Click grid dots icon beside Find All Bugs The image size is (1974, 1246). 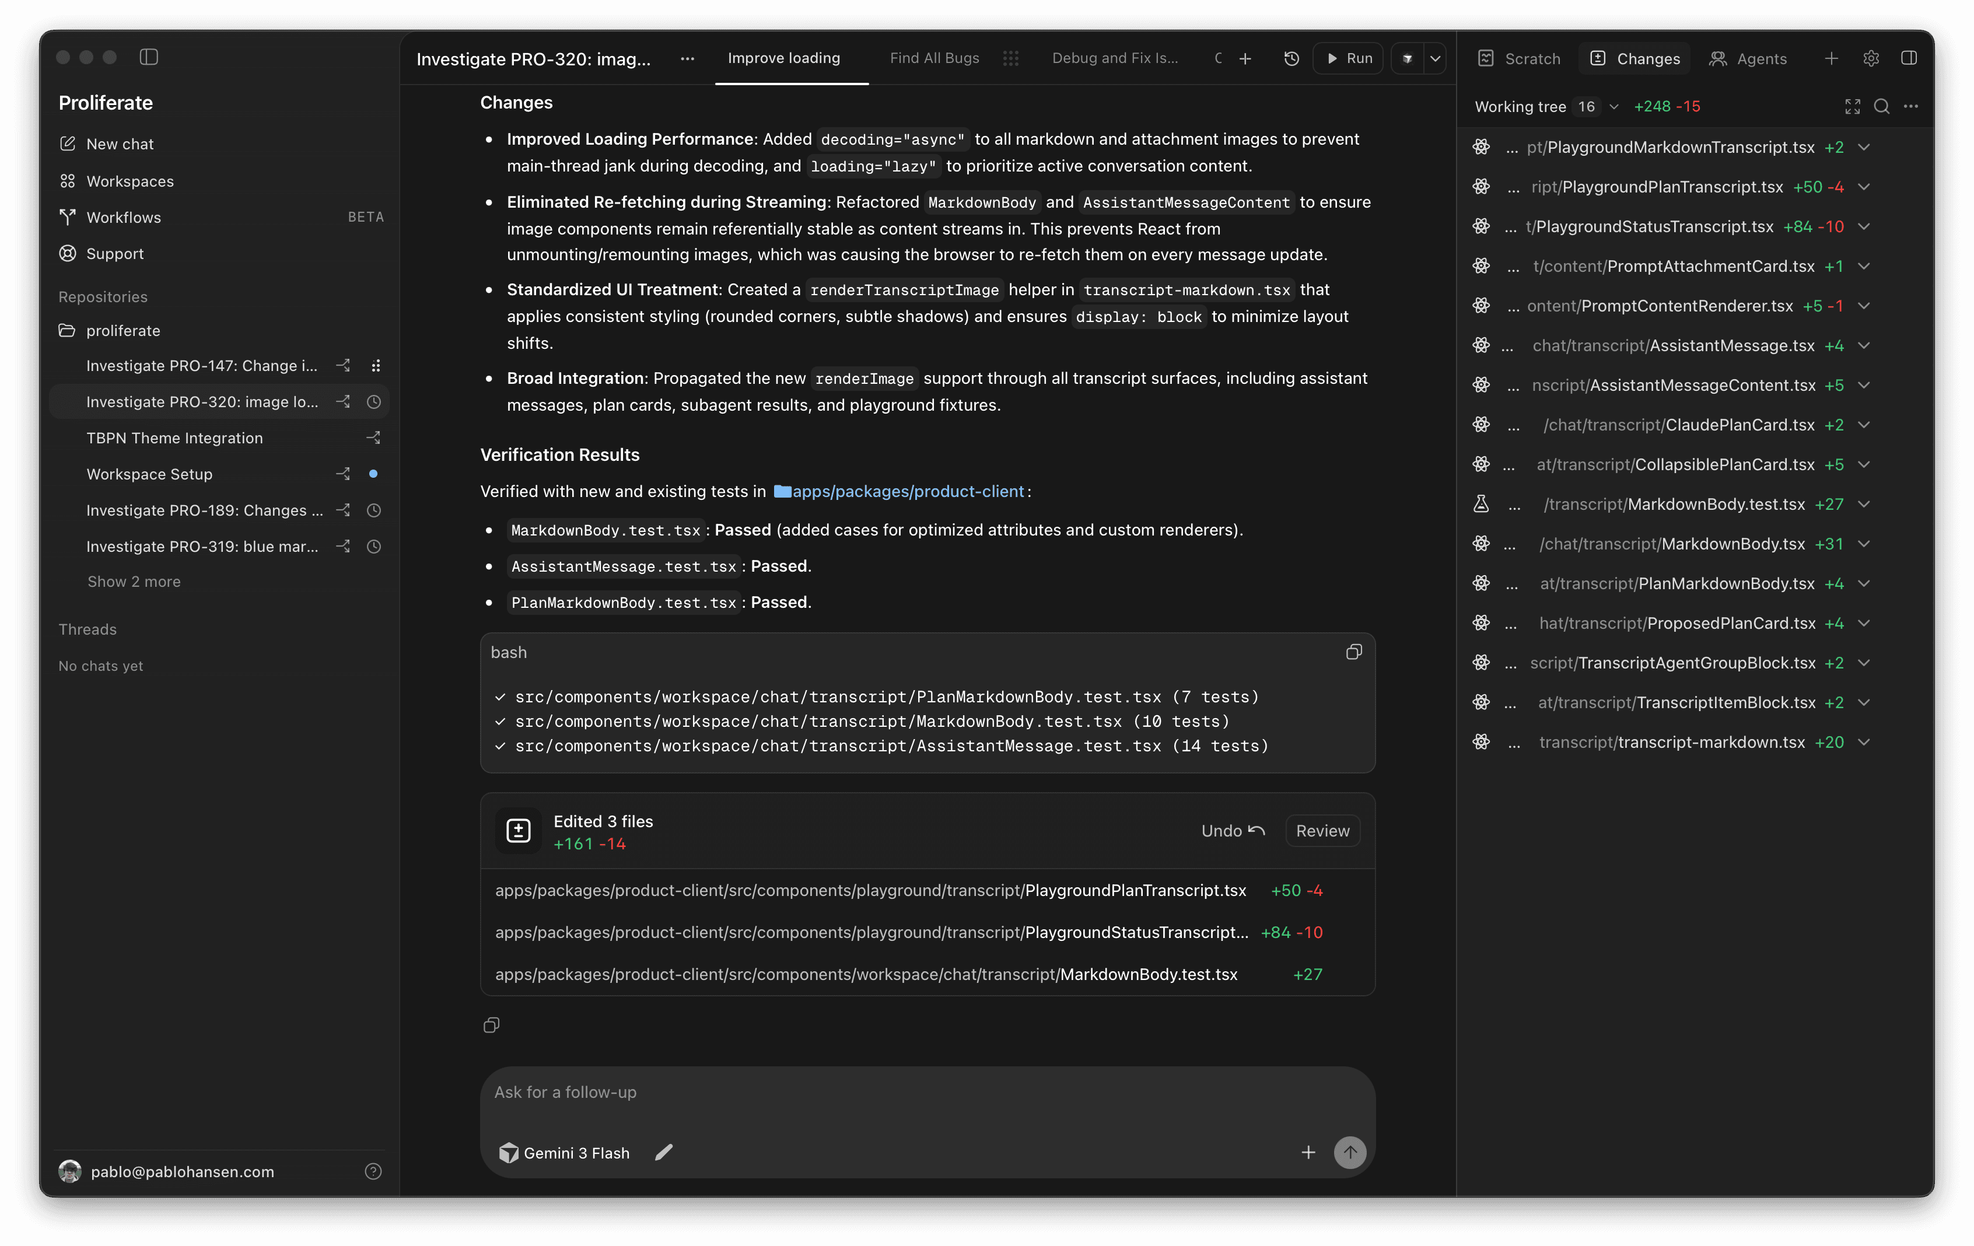click(x=1011, y=58)
